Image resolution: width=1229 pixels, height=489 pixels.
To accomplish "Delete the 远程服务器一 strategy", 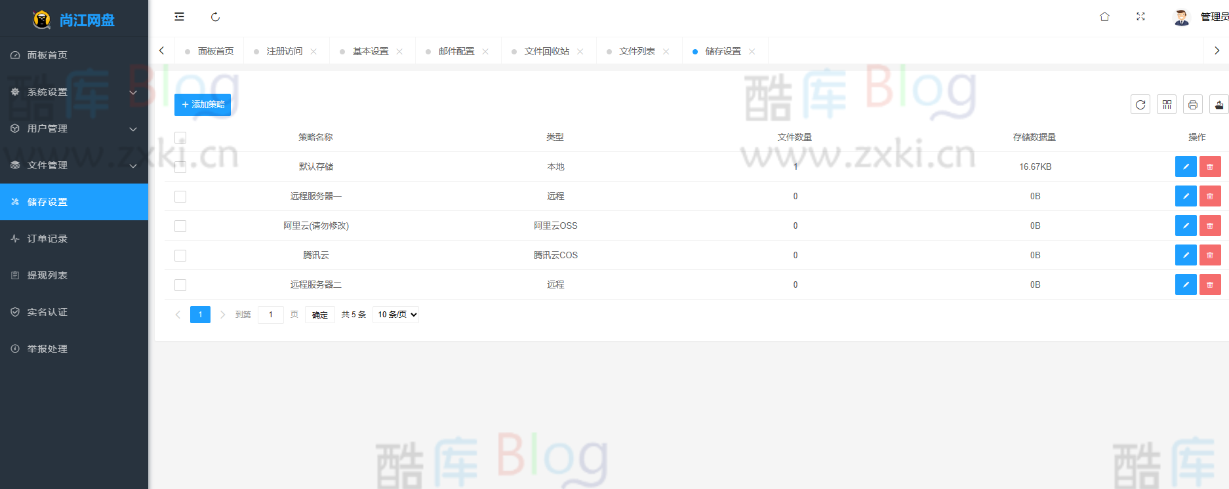I will click(x=1210, y=196).
